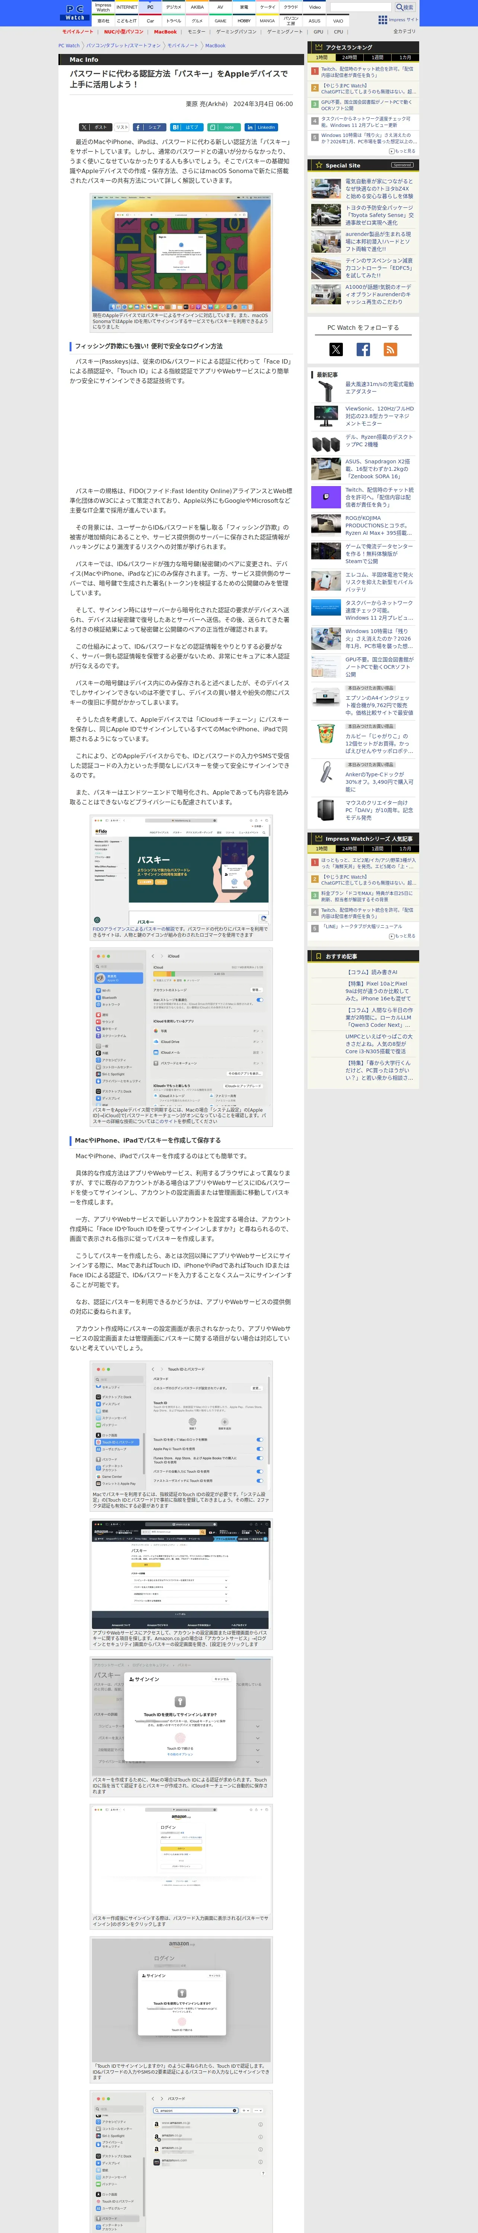
Task: Open the 全カテゴリ category menu
Action: click(x=404, y=31)
